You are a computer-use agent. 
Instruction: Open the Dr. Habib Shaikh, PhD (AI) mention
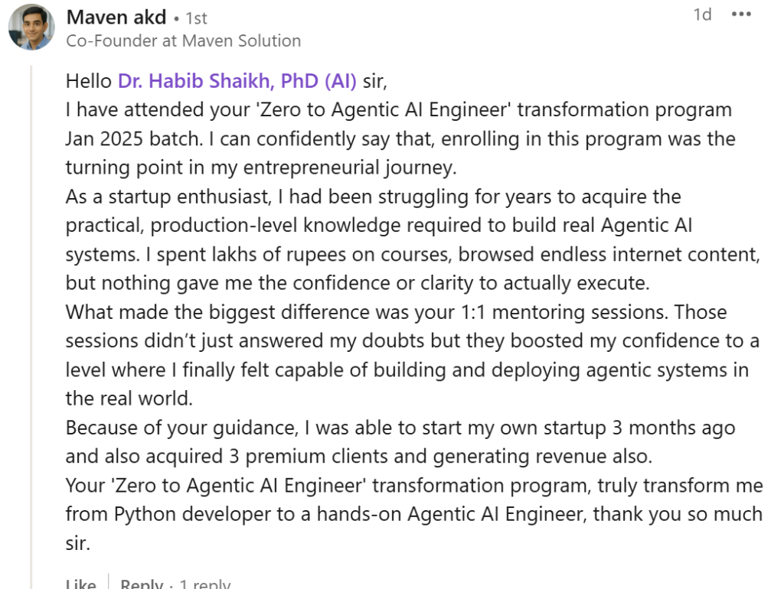[237, 81]
